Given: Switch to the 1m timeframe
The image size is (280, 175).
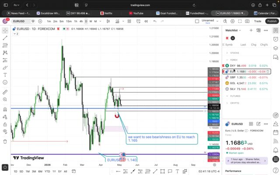Looking at the screenshot, I should 49,21.
